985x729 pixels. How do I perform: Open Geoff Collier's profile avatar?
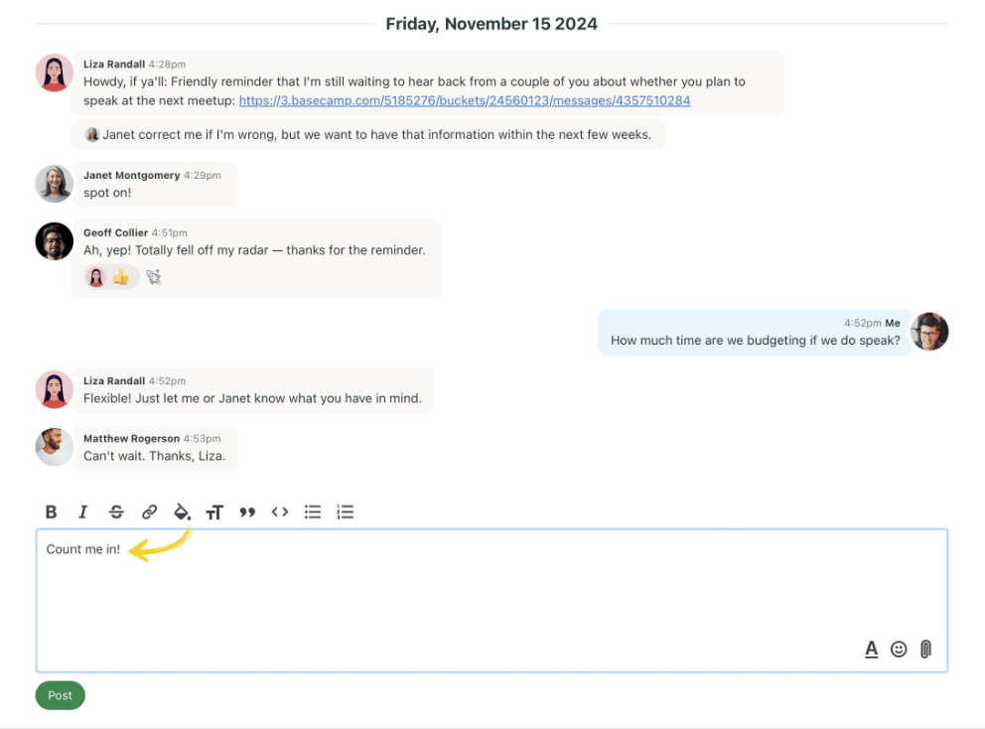tap(55, 241)
